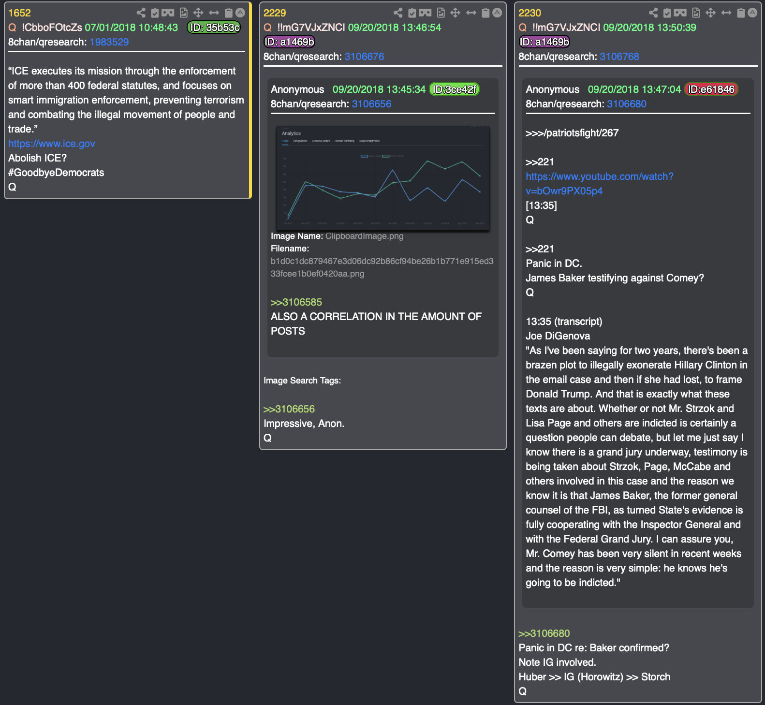Follow the green >>3106656 reply reference
The image size is (765, 705).
289,409
